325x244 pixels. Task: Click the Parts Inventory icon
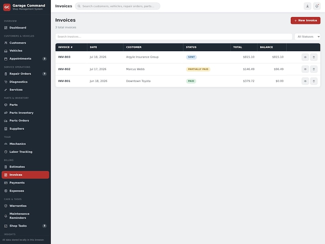6,113
